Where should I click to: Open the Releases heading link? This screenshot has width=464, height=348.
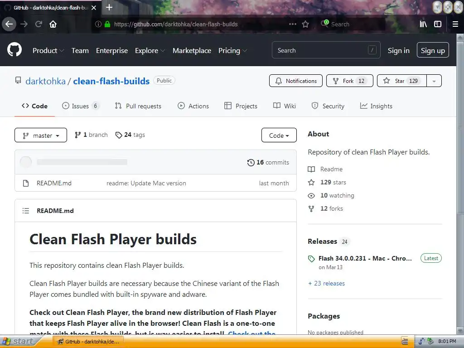(x=322, y=242)
